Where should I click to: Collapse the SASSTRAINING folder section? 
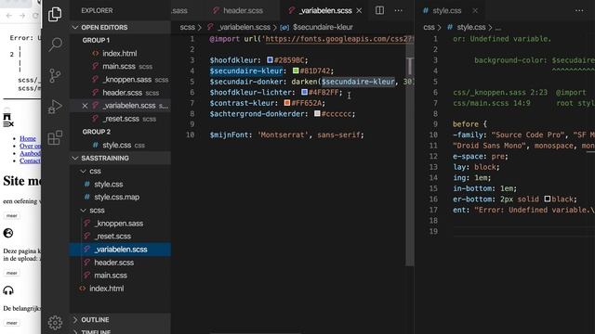(120, 158)
